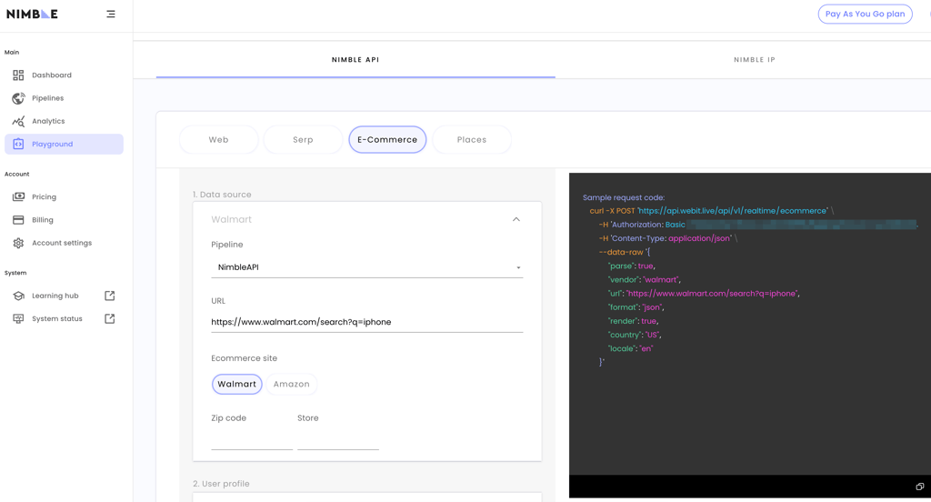Open the Pipeline NimbleAPI dropdown
Viewport: 931px width, 502px height.
(367, 267)
